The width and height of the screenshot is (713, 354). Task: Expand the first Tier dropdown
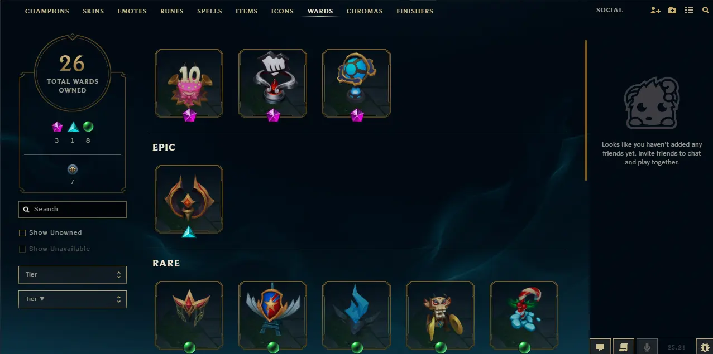point(73,275)
